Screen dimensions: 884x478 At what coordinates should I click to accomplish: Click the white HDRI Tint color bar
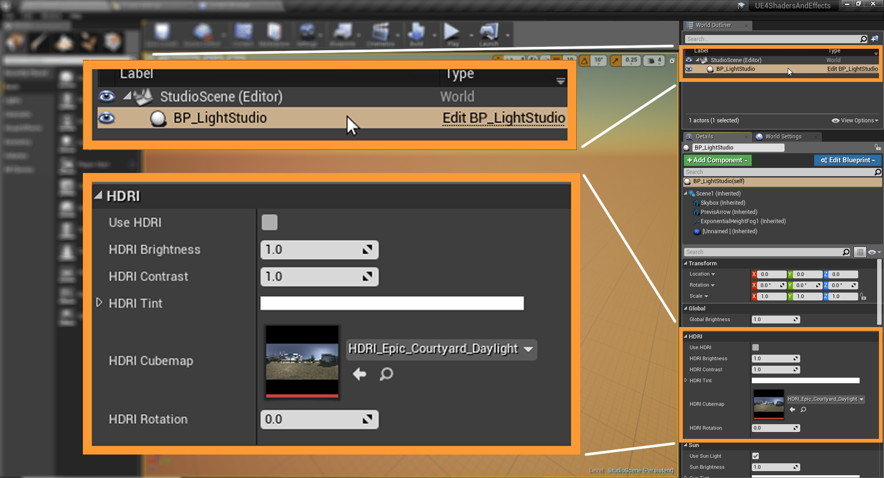(x=805, y=380)
